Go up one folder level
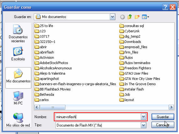The width and height of the screenshot is (179, 134). tap(130, 17)
